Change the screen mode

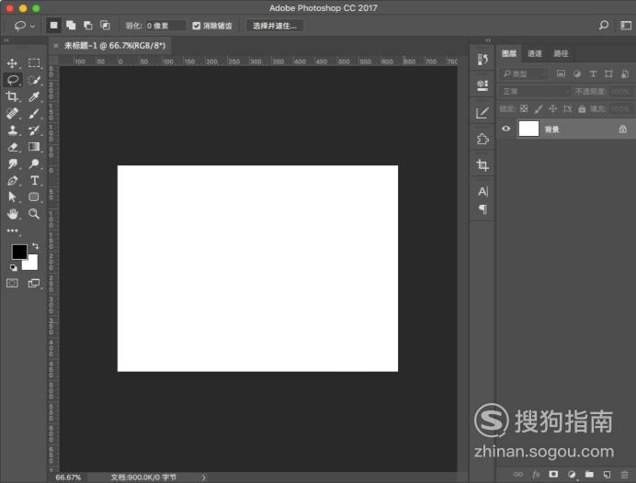coord(34,283)
